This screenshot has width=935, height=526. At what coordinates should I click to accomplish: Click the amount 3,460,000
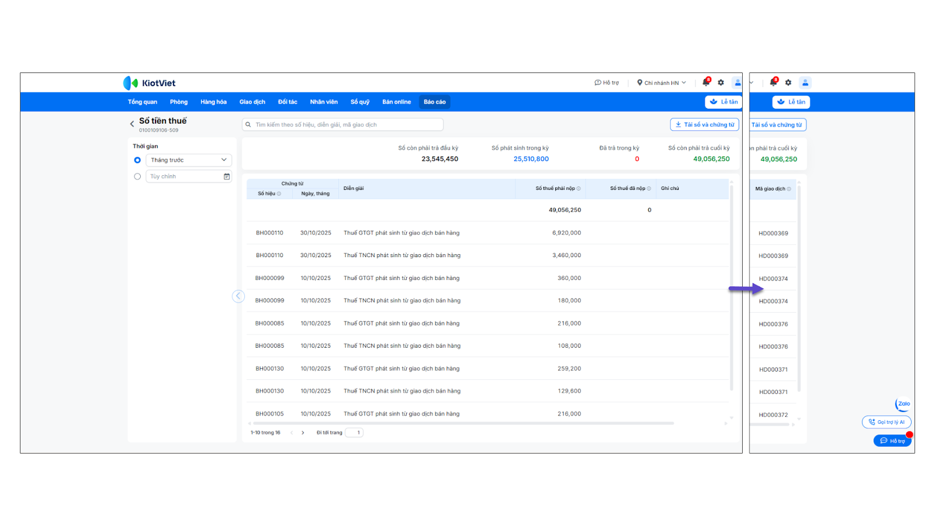567,255
